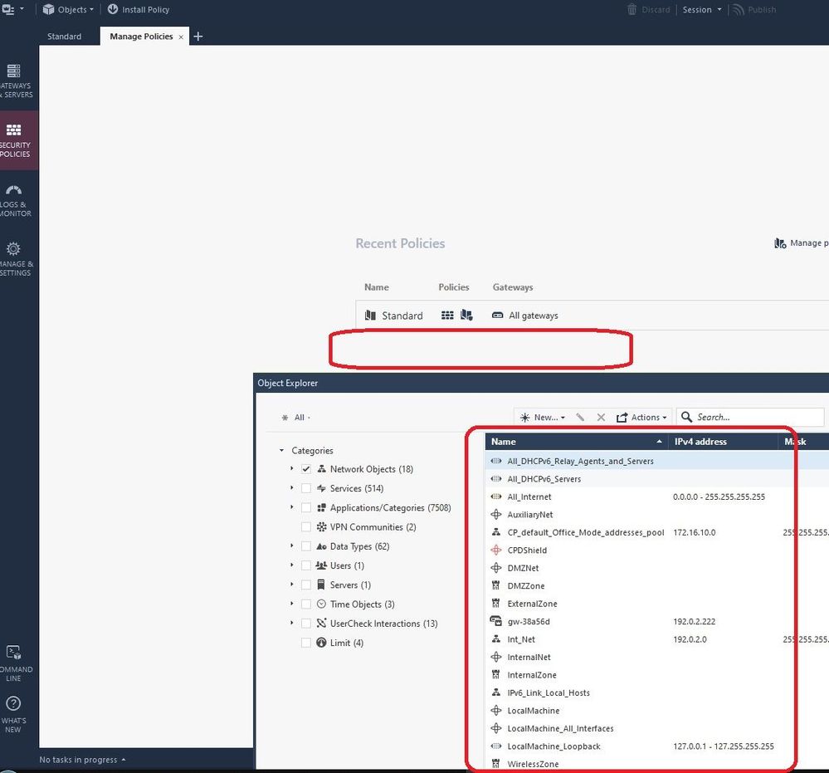The height and width of the screenshot is (773, 829).
Task: Open the All filter dropdown
Action: [x=296, y=417]
